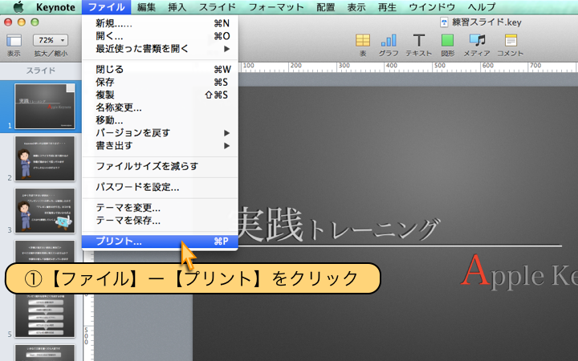
Task: Open the 表示 menu in menu bar
Action: click(356, 7)
